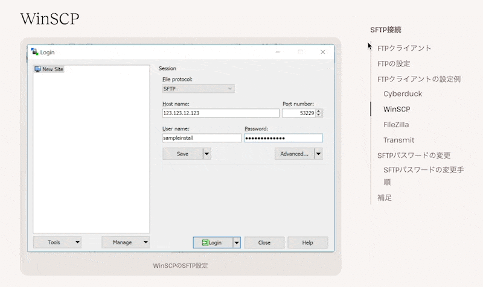The image size is (483, 287).
Task: Go to FTPクライアント section link
Action: pos(404,48)
